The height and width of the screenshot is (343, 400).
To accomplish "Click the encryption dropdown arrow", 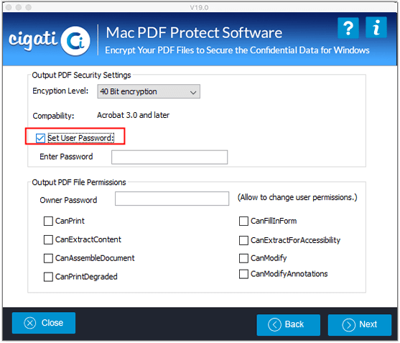I will pyautogui.click(x=194, y=93).
